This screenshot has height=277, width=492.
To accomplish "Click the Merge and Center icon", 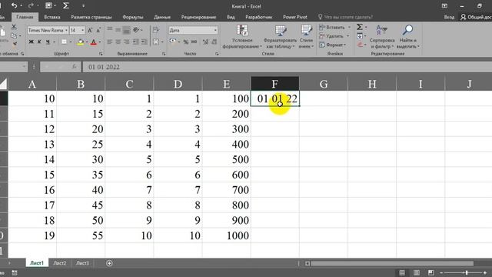I will click(x=156, y=42).
